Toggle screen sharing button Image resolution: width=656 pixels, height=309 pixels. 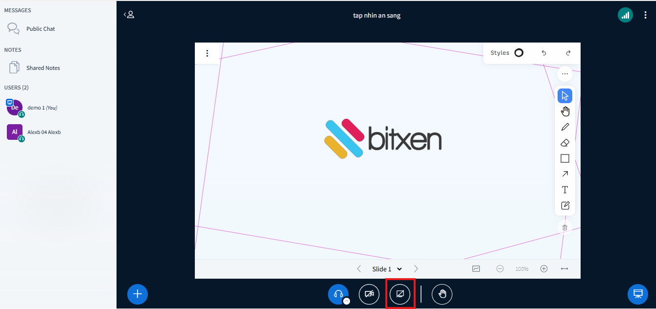tap(400, 294)
